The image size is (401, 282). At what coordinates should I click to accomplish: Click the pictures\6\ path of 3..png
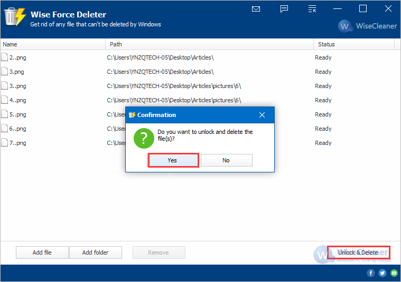tap(174, 86)
